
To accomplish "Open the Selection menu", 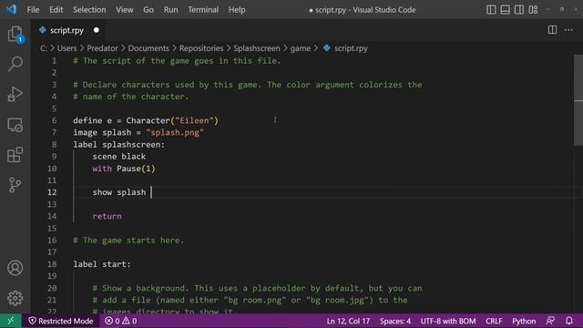I will tap(89, 10).
